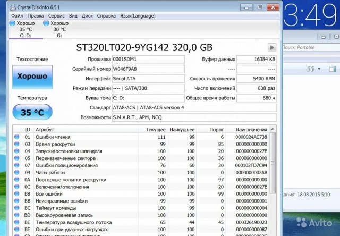Viewport: 340px width, 236px height.
Task: Click status icon of Время раскрутки row
Action: [16, 144]
